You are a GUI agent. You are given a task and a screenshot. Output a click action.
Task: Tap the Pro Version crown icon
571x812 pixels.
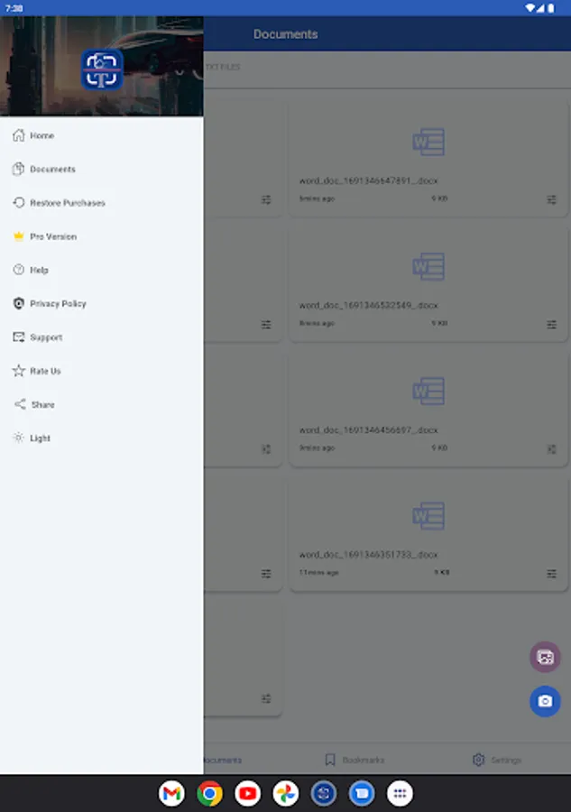pos(19,236)
